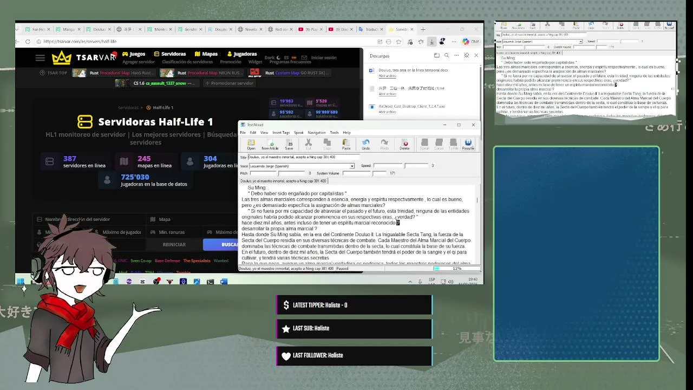
Task: Click the Jugadoras nav link on tsarvar
Action: click(242, 54)
